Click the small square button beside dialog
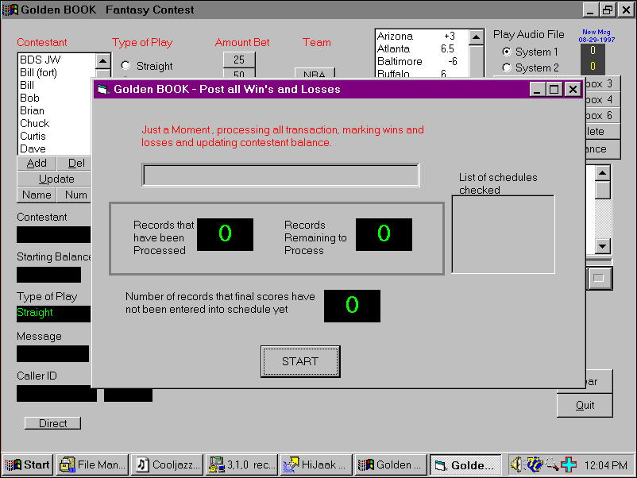637x478 pixels. (600, 278)
